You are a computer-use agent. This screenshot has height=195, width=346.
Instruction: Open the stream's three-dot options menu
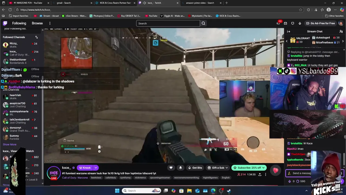click(x=265, y=174)
